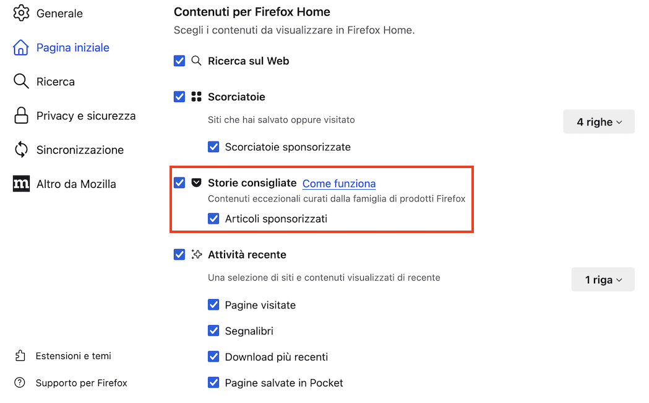Disable Scorciatoie sponsorizzate checkbox
The height and width of the screenshot is (403, 649).
[x=213, y=147]
